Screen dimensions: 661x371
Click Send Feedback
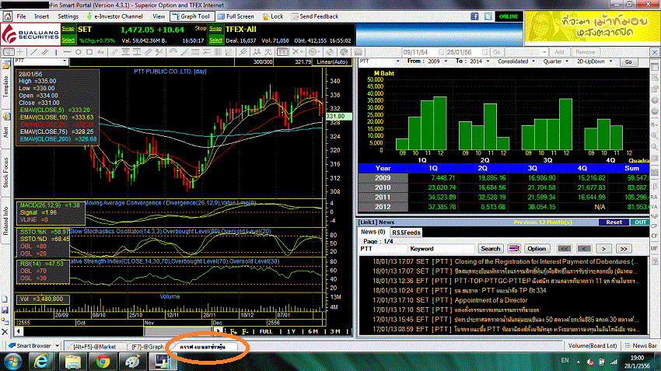tap(315, 16)
